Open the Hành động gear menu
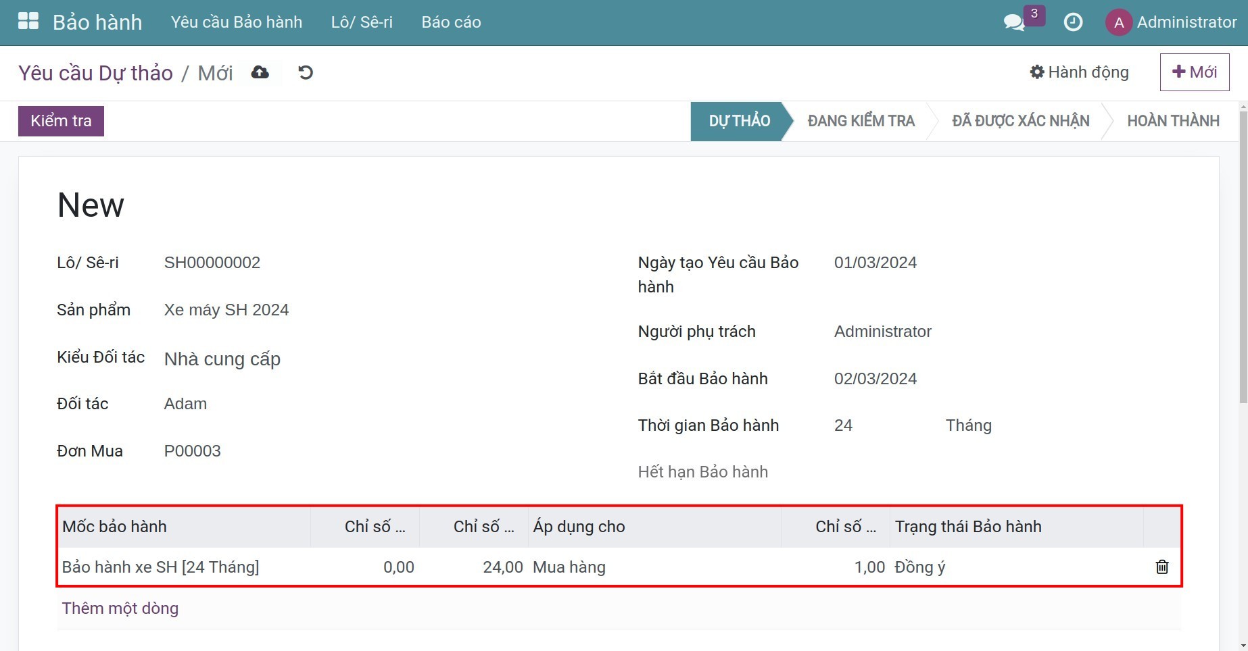Viewport: 1248px width, 651px height. pos(1079,72)
